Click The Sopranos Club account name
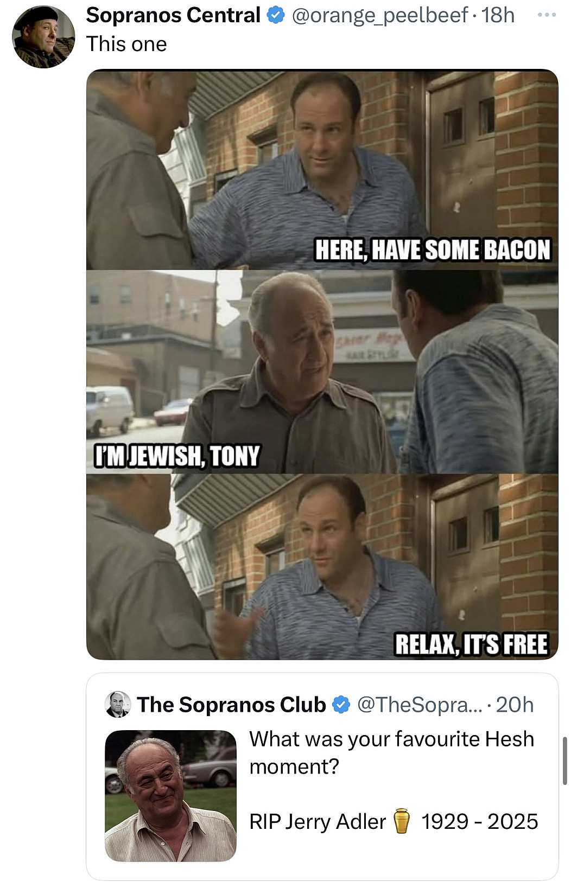This screenshot has height=888, width=571. click(231, 705)
